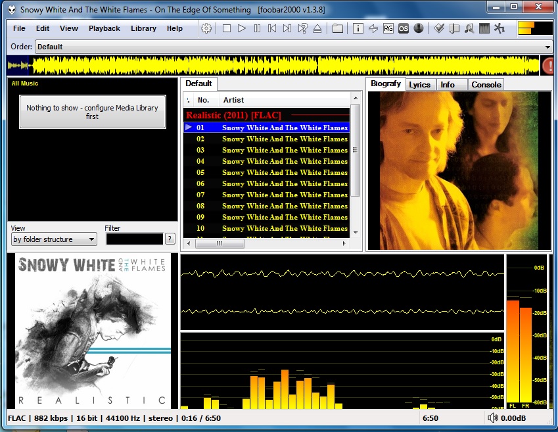
Task: Seek within the yellow waveform seekbar
Action: click(x=273, y=65)
